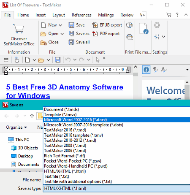
Task: Click new document icon in quick access toolbar
Action: tap(27, 60)
